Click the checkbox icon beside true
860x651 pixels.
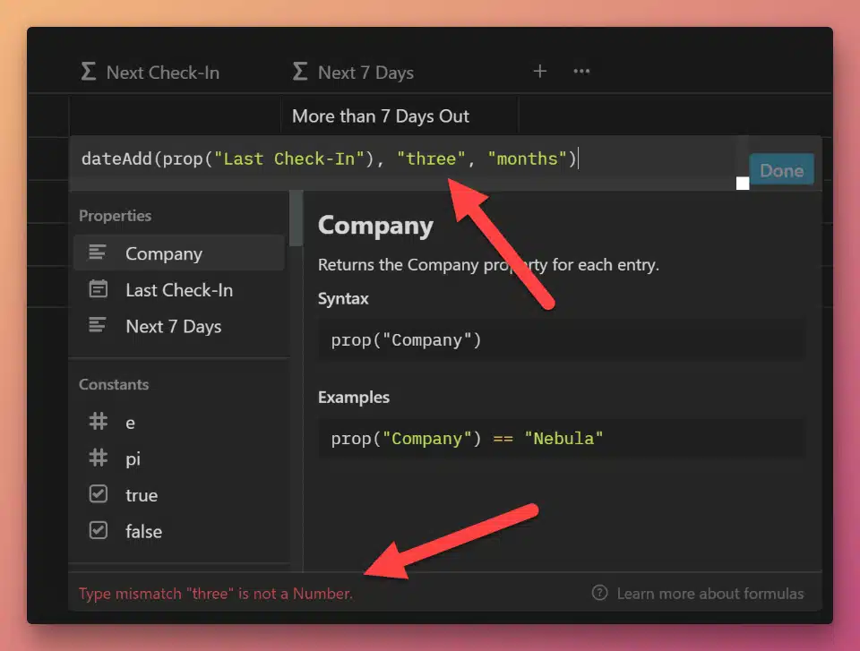pos(99,493)
